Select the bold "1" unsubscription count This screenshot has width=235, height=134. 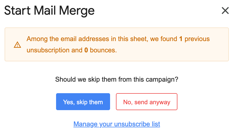tap(181, 39)
